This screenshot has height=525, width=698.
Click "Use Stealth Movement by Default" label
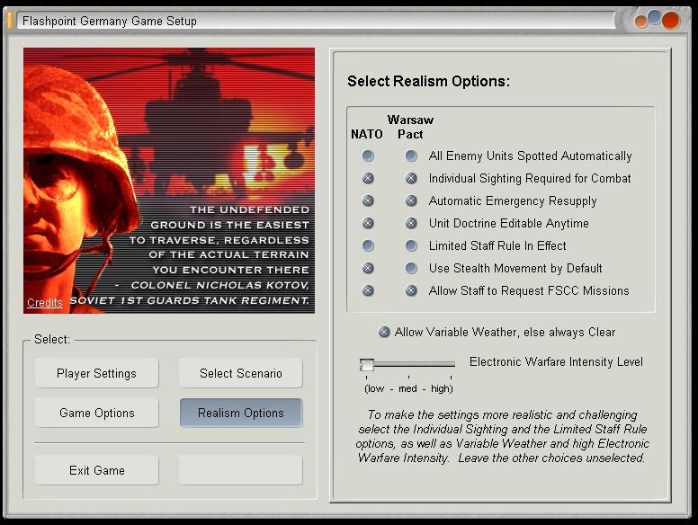pos(515,268)
